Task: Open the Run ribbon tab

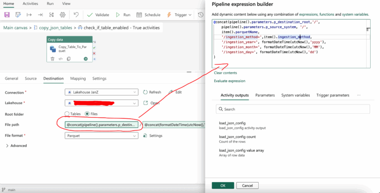Action: click(50, 3)
